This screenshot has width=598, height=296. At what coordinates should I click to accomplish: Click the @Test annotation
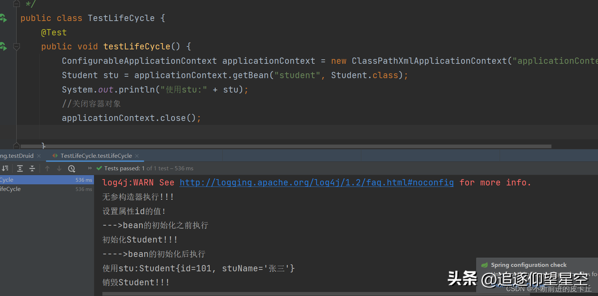coord(54,32)
